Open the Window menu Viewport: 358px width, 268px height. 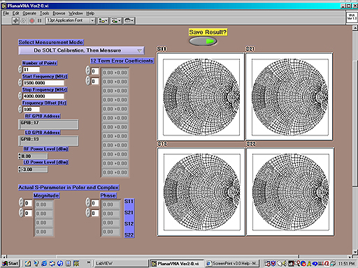point(76,13)
